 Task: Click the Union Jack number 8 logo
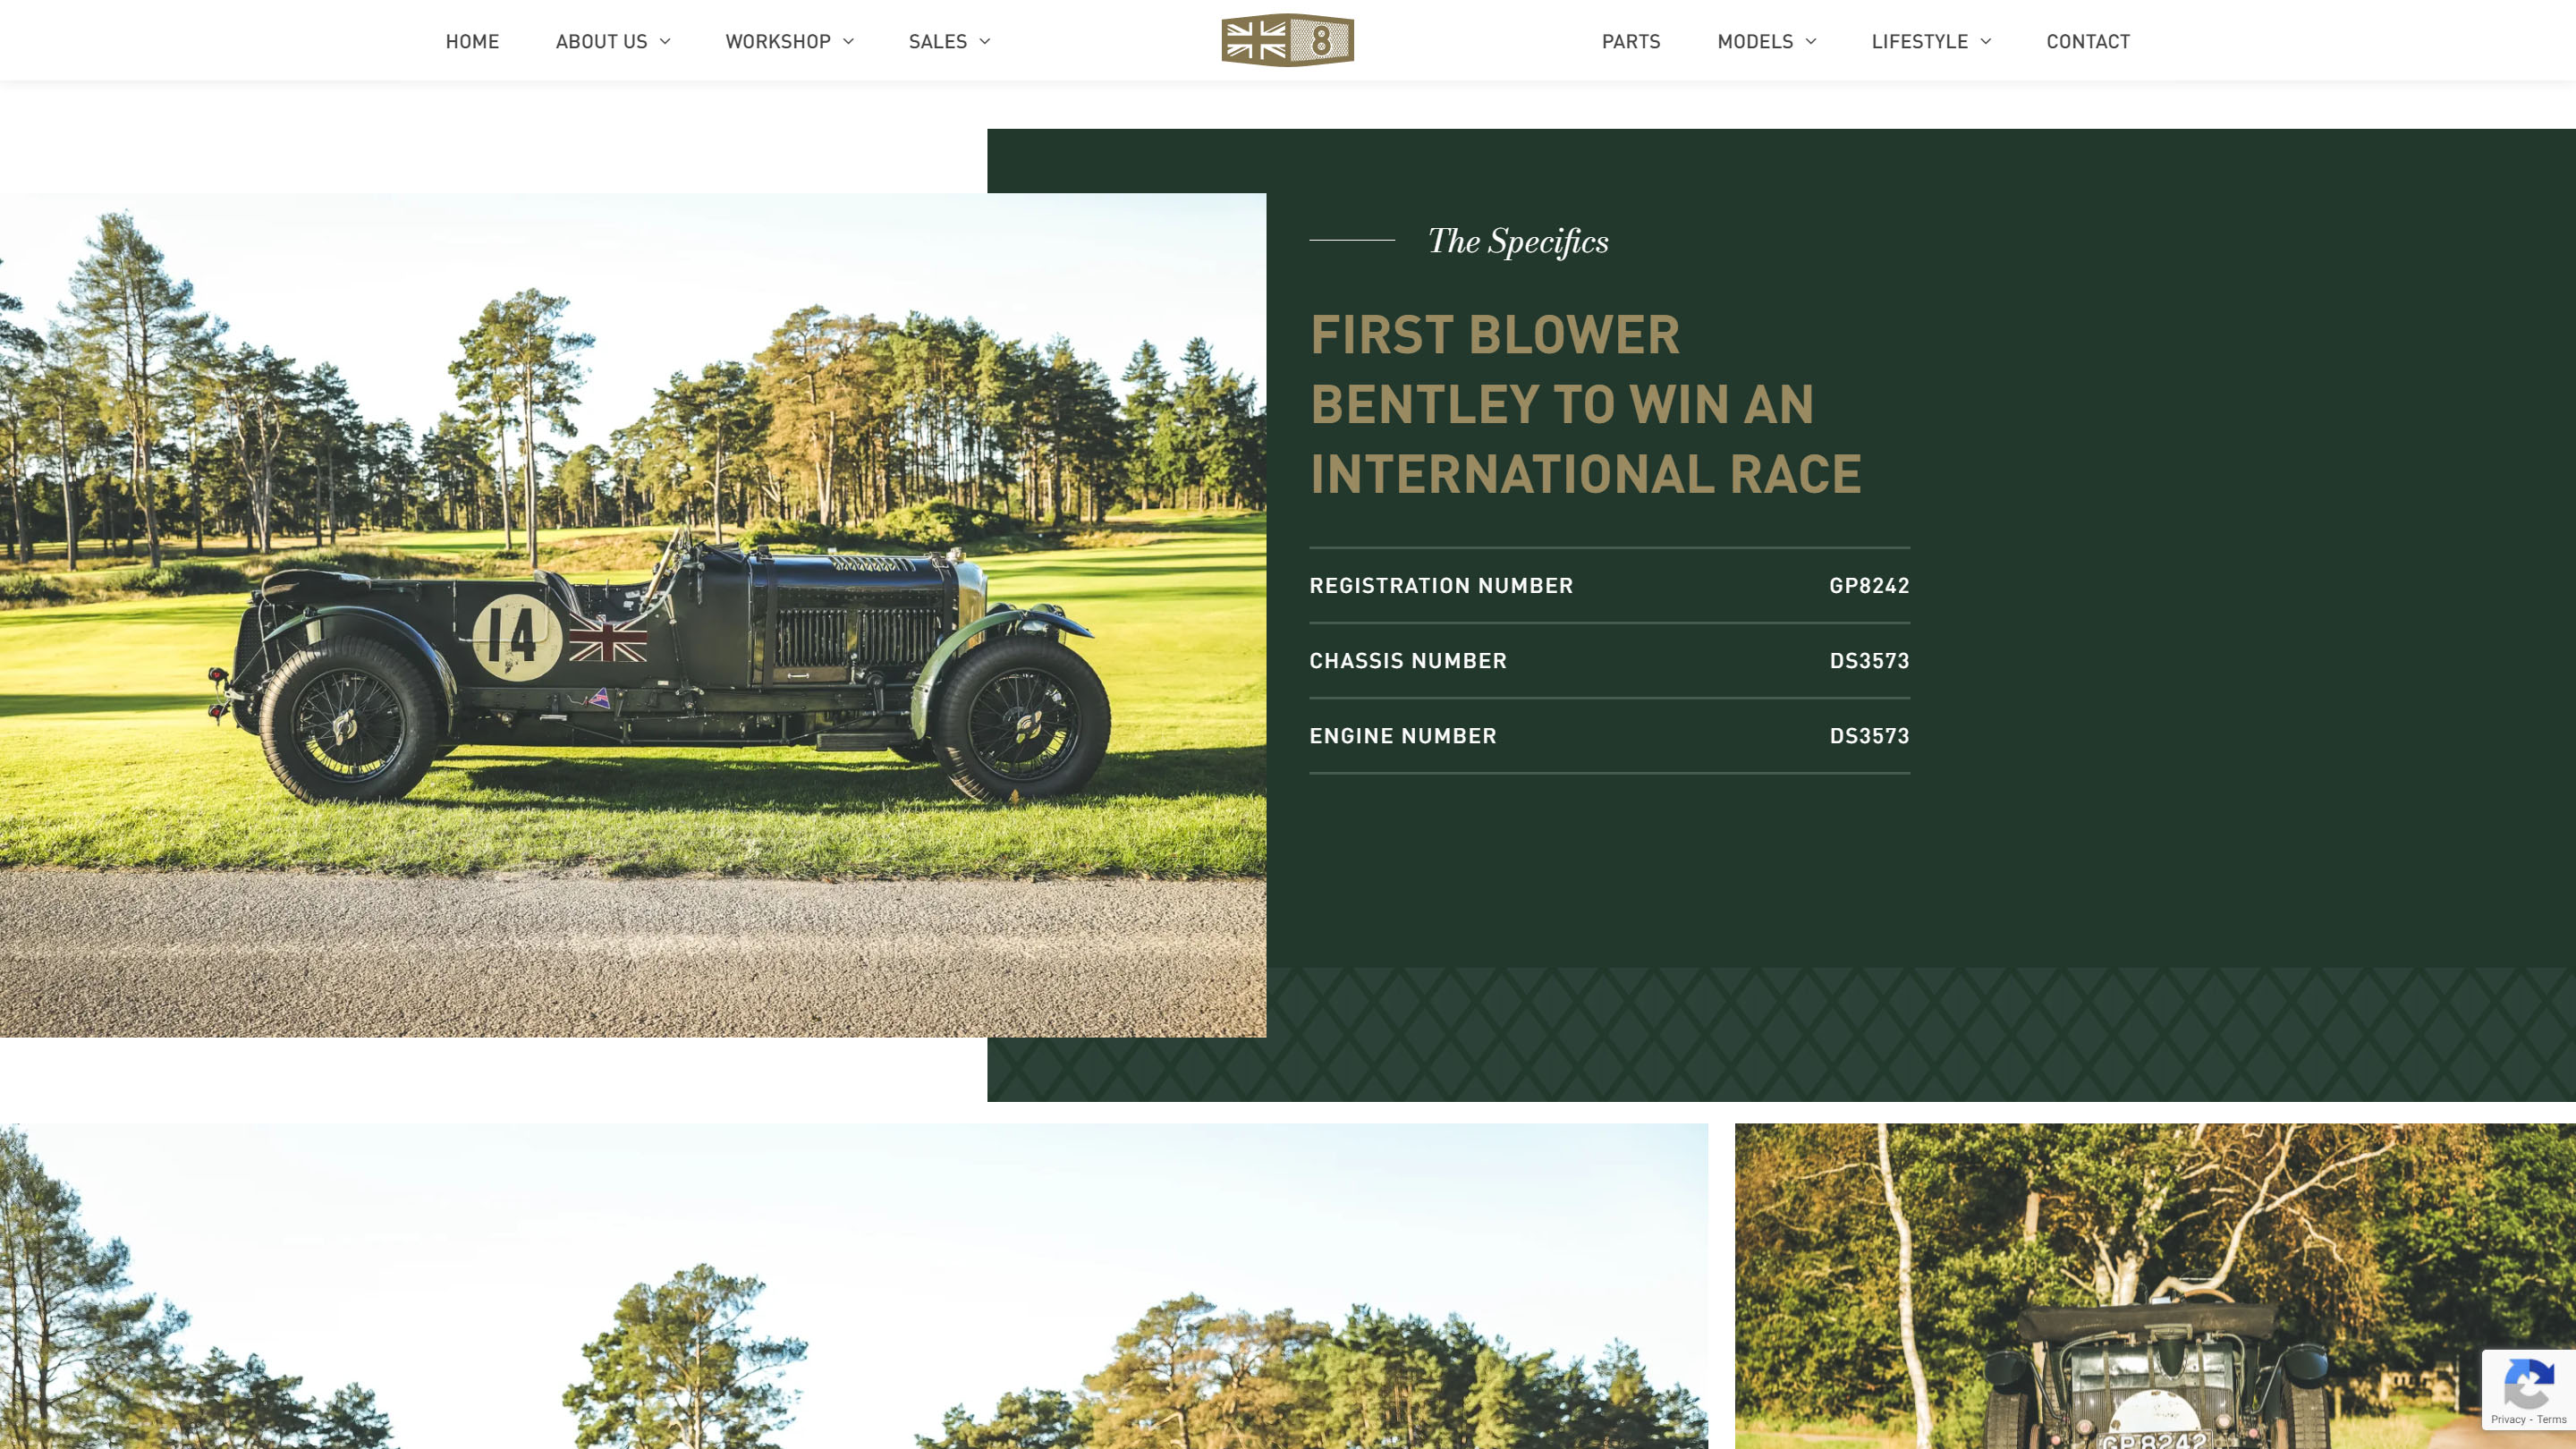tap(1287, 40)
